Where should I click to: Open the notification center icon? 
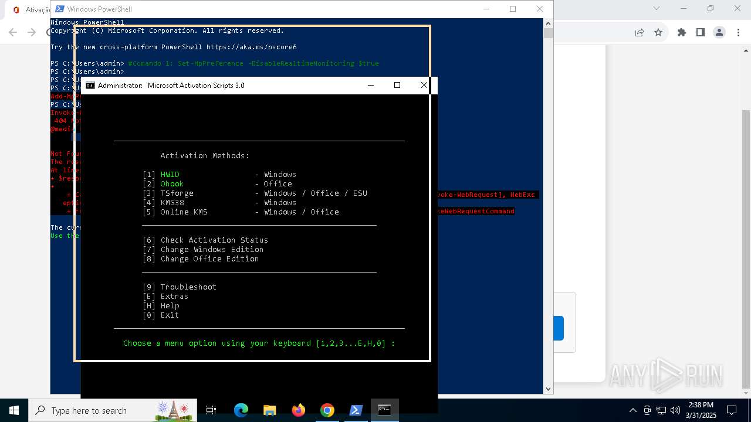(732, 410)
